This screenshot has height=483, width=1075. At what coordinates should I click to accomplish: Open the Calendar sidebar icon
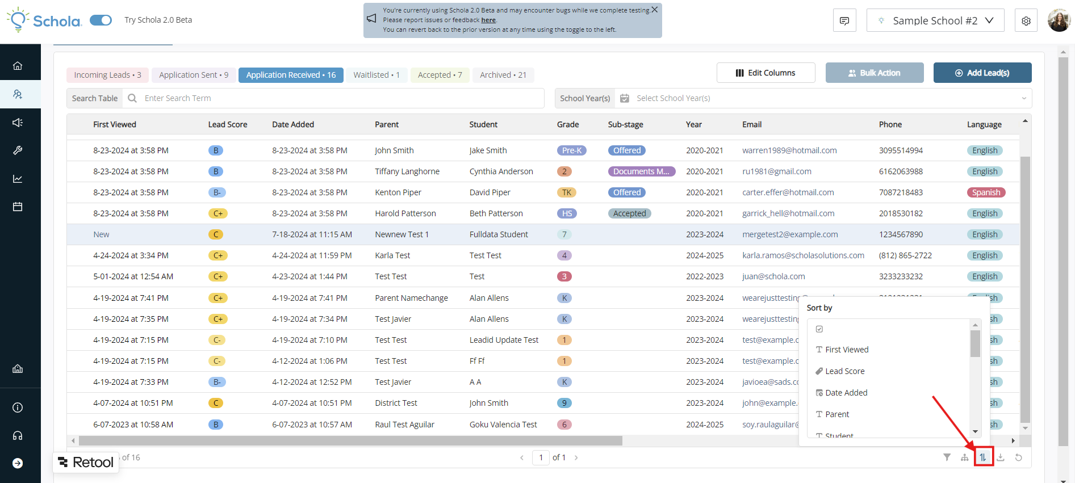(x=18, y=207)
